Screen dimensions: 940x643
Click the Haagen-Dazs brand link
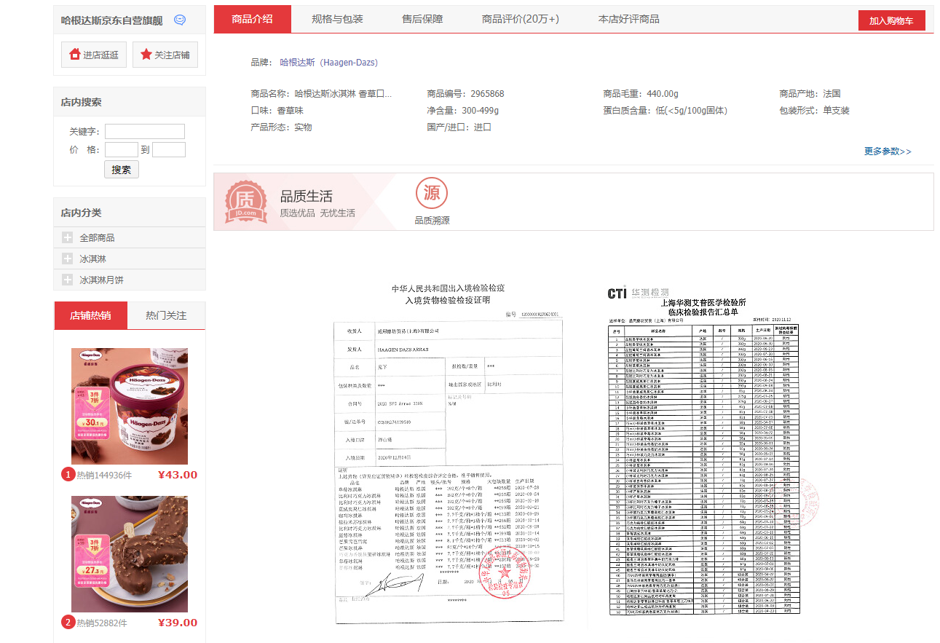click(x=329, y=63)
